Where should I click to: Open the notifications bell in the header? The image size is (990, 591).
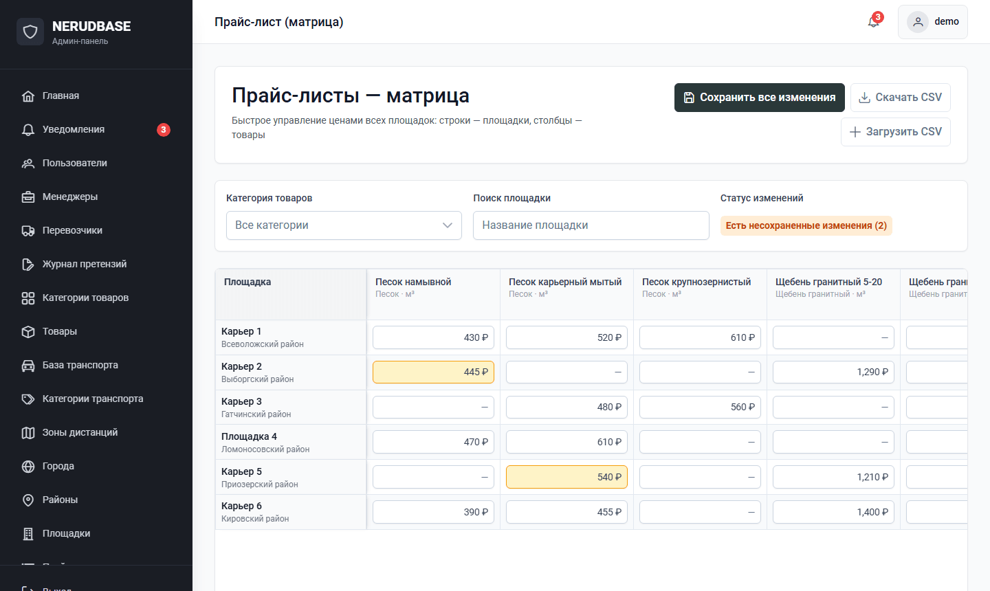point(874,22)
